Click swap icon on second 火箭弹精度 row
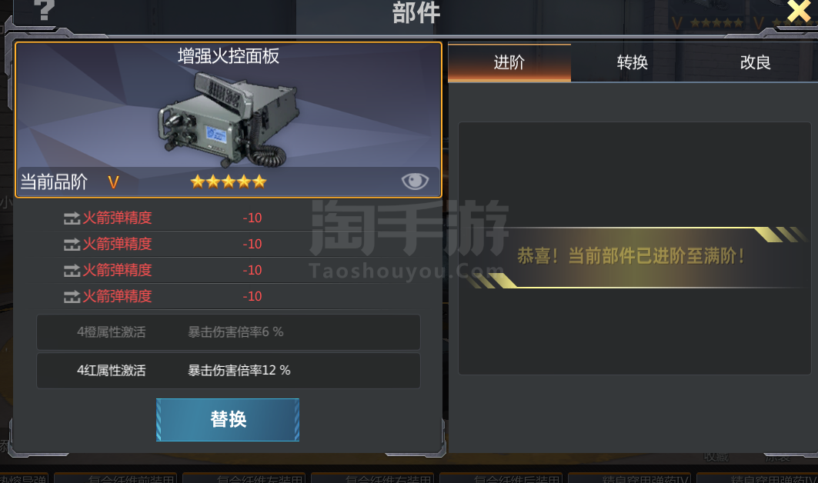This screenshot has height=483, width=818. click(72, 244)
